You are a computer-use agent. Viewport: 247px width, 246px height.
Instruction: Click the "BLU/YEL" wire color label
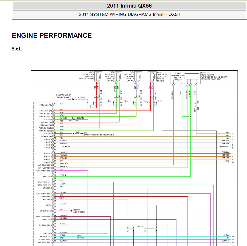click(63, 224)
